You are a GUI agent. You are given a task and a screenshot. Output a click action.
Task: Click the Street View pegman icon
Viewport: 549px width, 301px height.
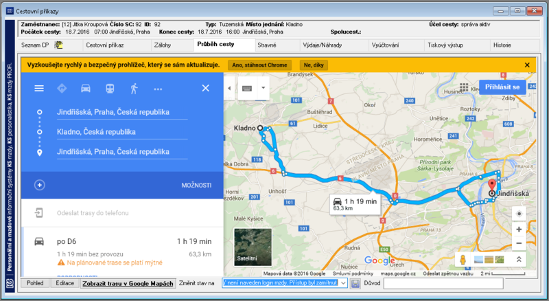(463, 260)
